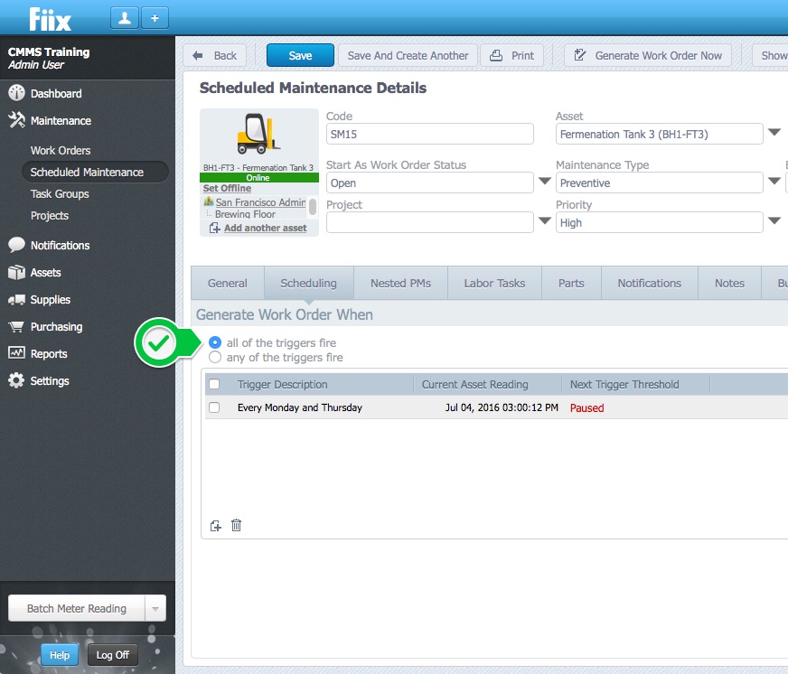The image size is (788, 674).
Task: Click the partially visible Show button
Action: 771,55
